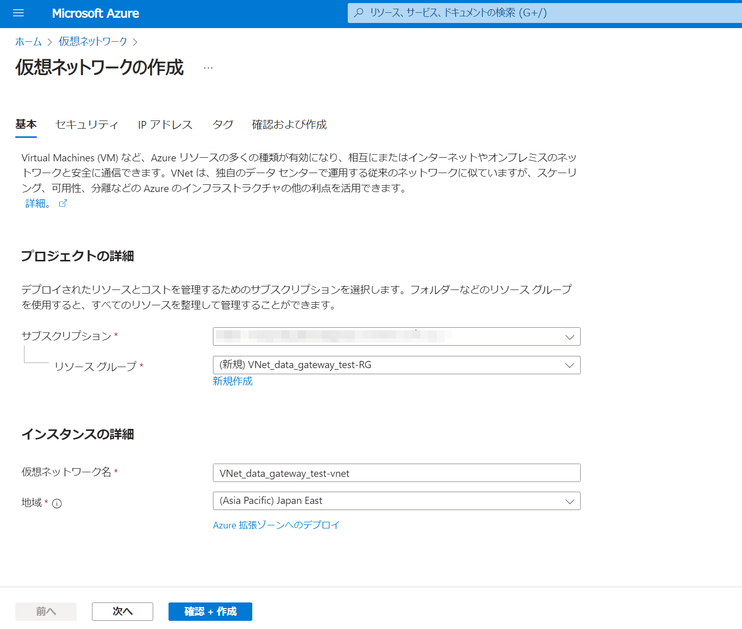Open the 新規作成 link under リソース グループ
Image resolution: width=742 pixels, height=629 pixels.
(x=233, y=381)
